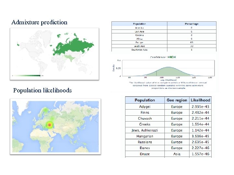This screenshot has width=234, height=175.
Task: Click the 65 percentage value
Action: [192, 42]
